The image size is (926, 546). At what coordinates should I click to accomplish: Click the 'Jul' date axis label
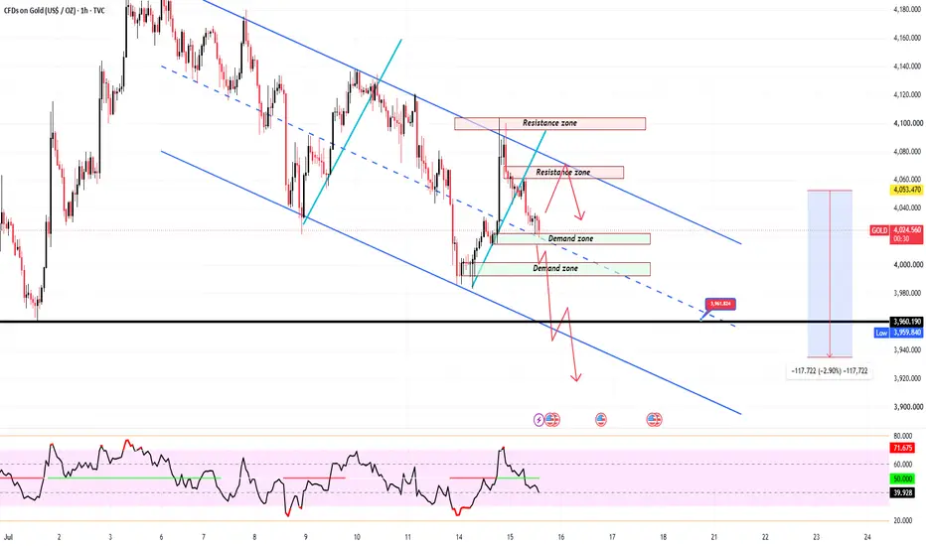(x=8, y=537)
